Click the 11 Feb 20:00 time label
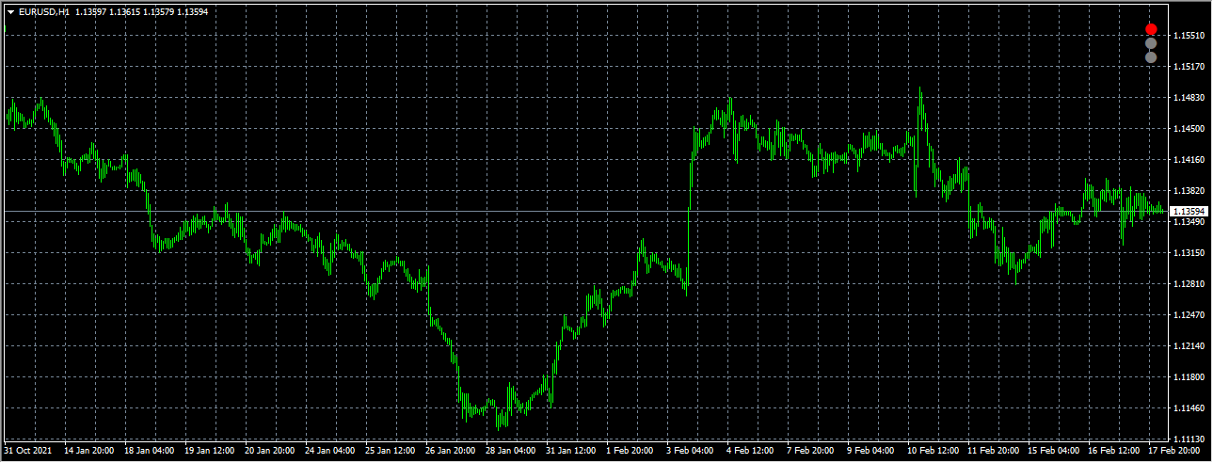The image size is (1213, 463). point(994,451)
